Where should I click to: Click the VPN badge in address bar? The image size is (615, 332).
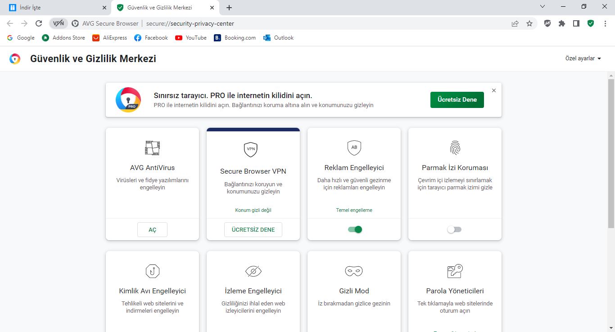click(x=59, y=23)
